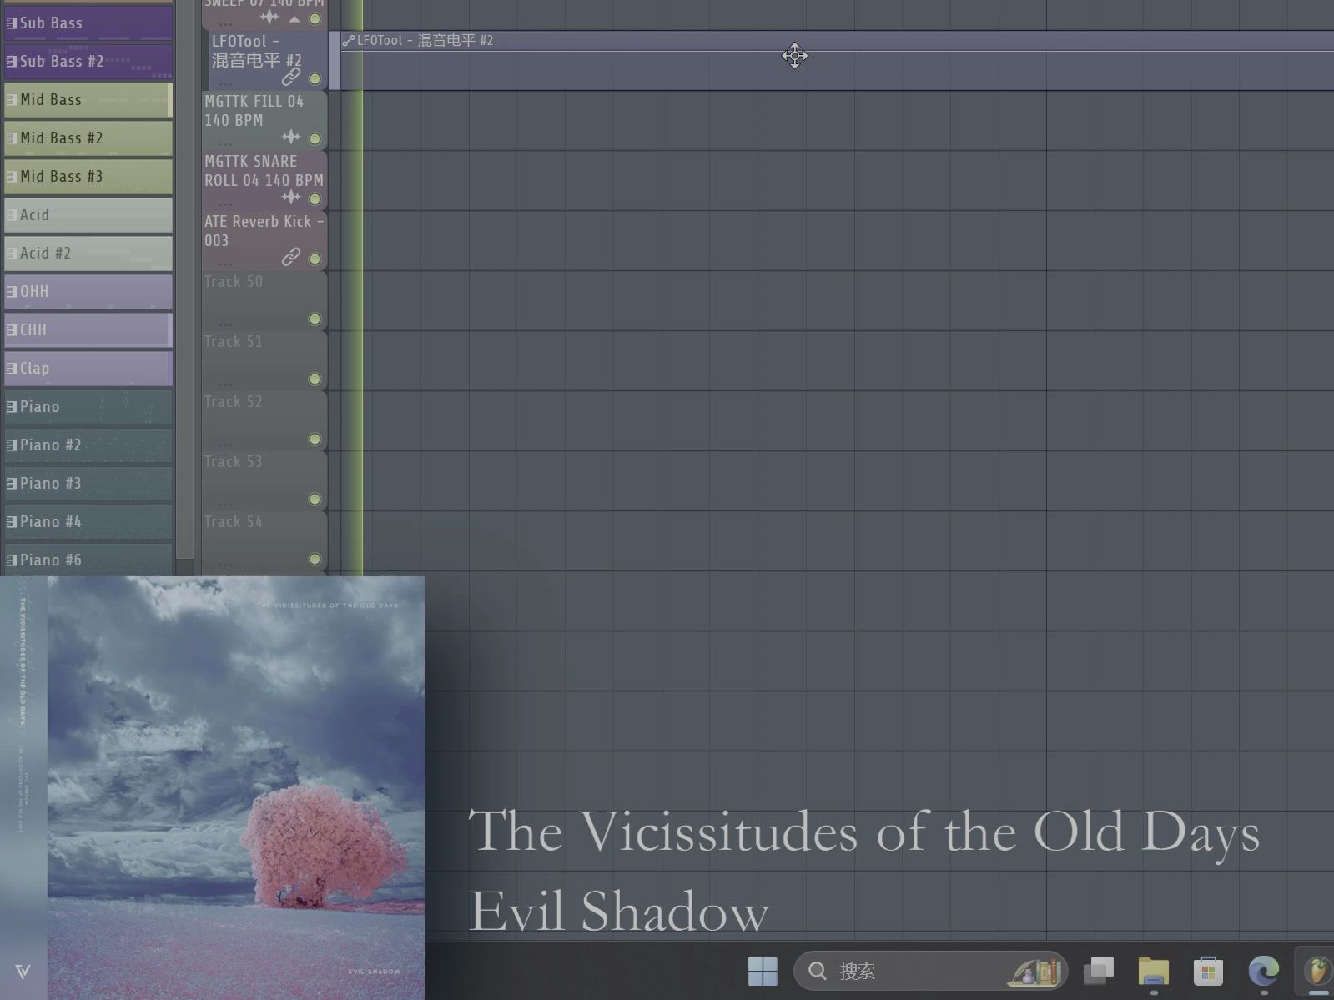Click the pattern icon beside CHH
Screen dimensions: 1334x1000
pos(12,330)
